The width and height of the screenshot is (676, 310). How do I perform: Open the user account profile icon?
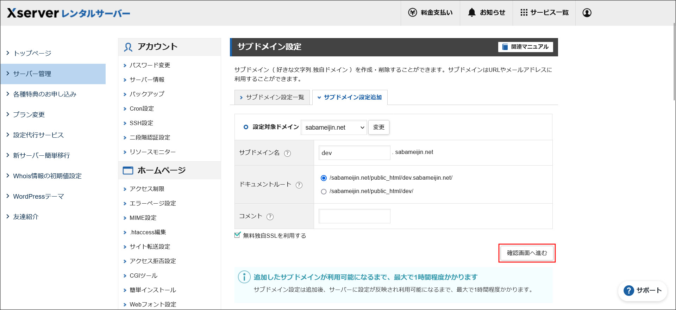point(587,13)
